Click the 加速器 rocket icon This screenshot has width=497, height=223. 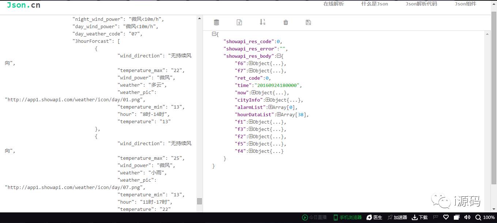pyautogui.click(x=390, y=218)
